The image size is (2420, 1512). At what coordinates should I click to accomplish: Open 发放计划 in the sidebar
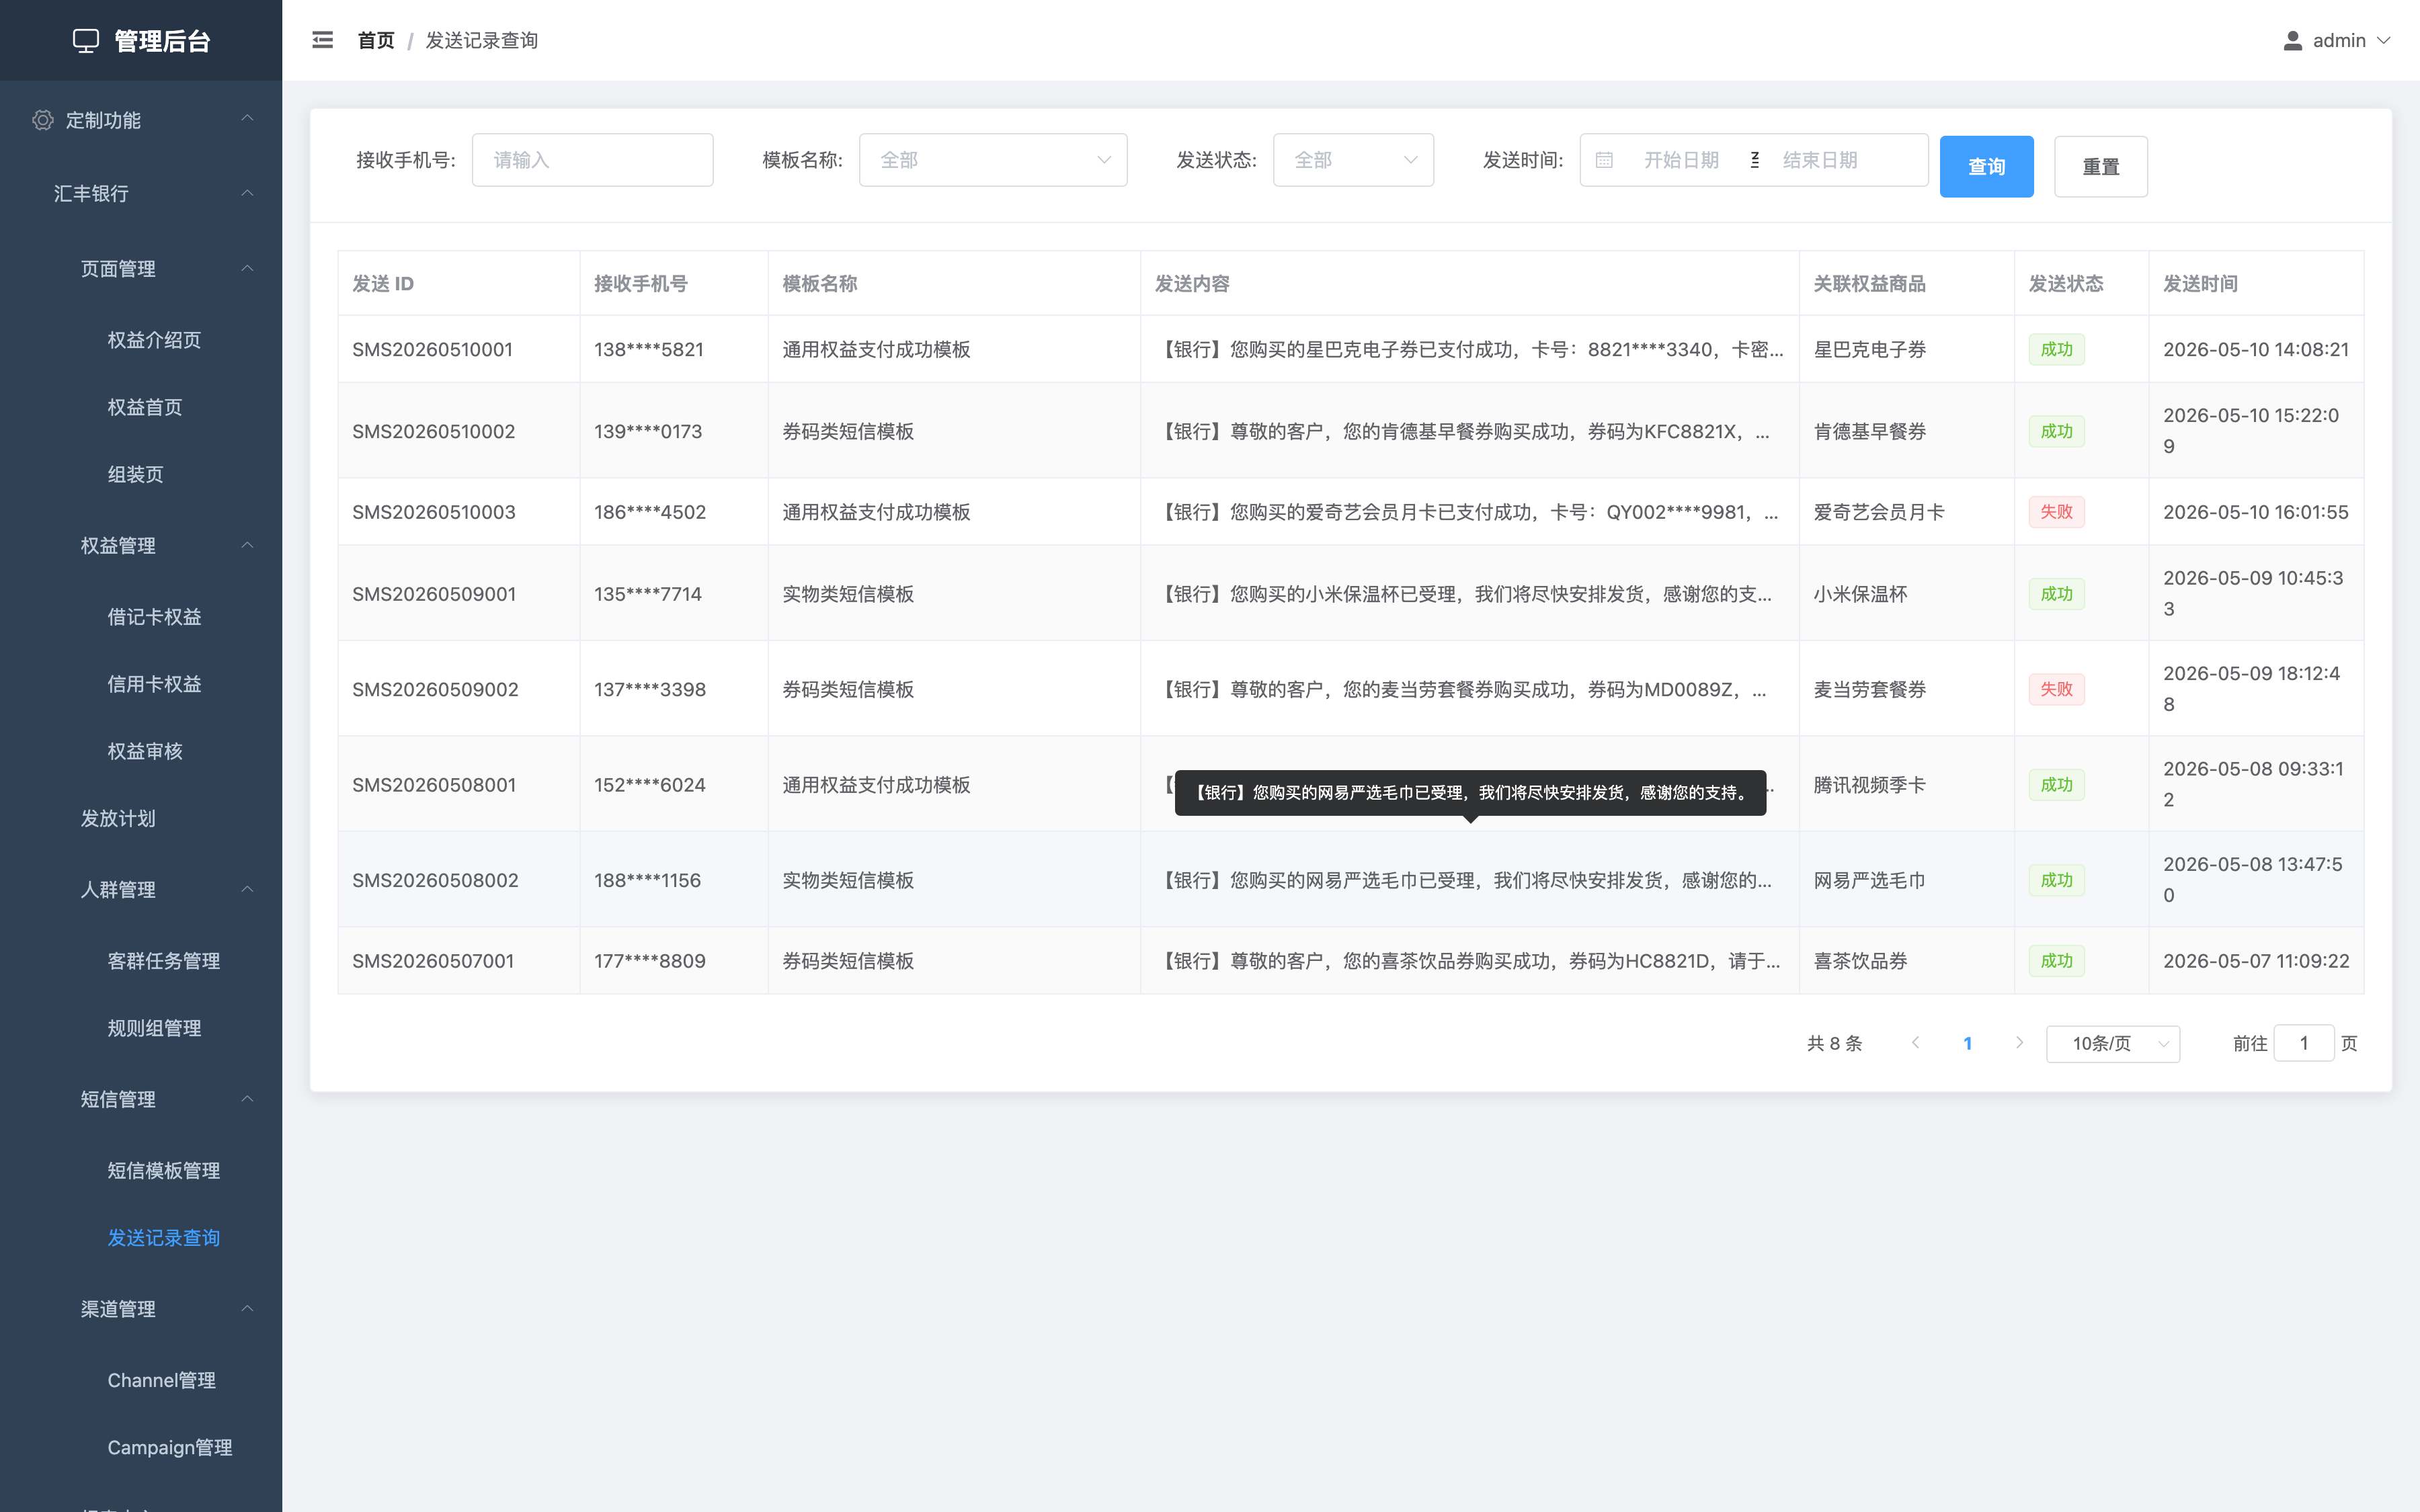[x=118, y=818]
